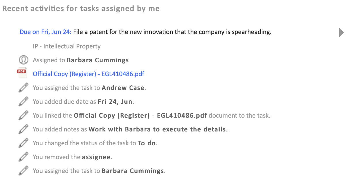Image resolution: width=353 pixels, height=177 pixels.
Task: Click the assignee person icon
Action: pos(23,60)
